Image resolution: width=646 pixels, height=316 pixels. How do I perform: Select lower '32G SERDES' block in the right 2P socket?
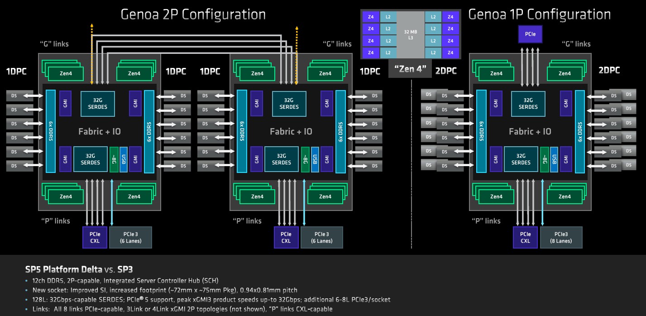point(281,159)
